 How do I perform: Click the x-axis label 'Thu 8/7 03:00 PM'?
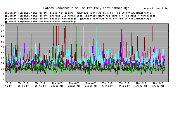pos(57,85)
